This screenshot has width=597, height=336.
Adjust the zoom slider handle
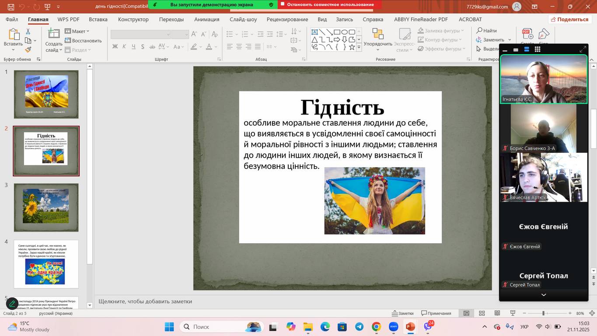click(543, 313)
